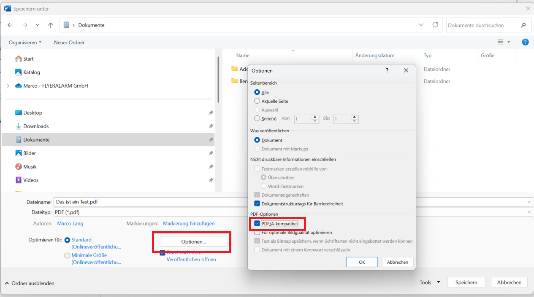Select Minimale Größe optimization option
This screenshot has width=534, height=297.
[67, 255]
